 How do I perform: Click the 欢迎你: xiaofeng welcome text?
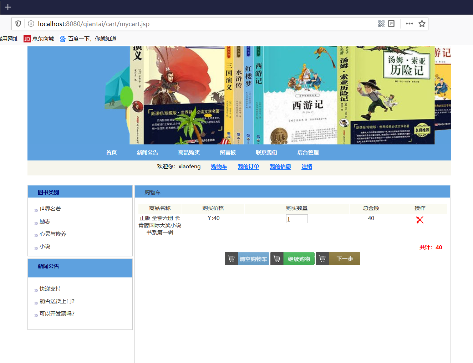(x=179, y=167)
